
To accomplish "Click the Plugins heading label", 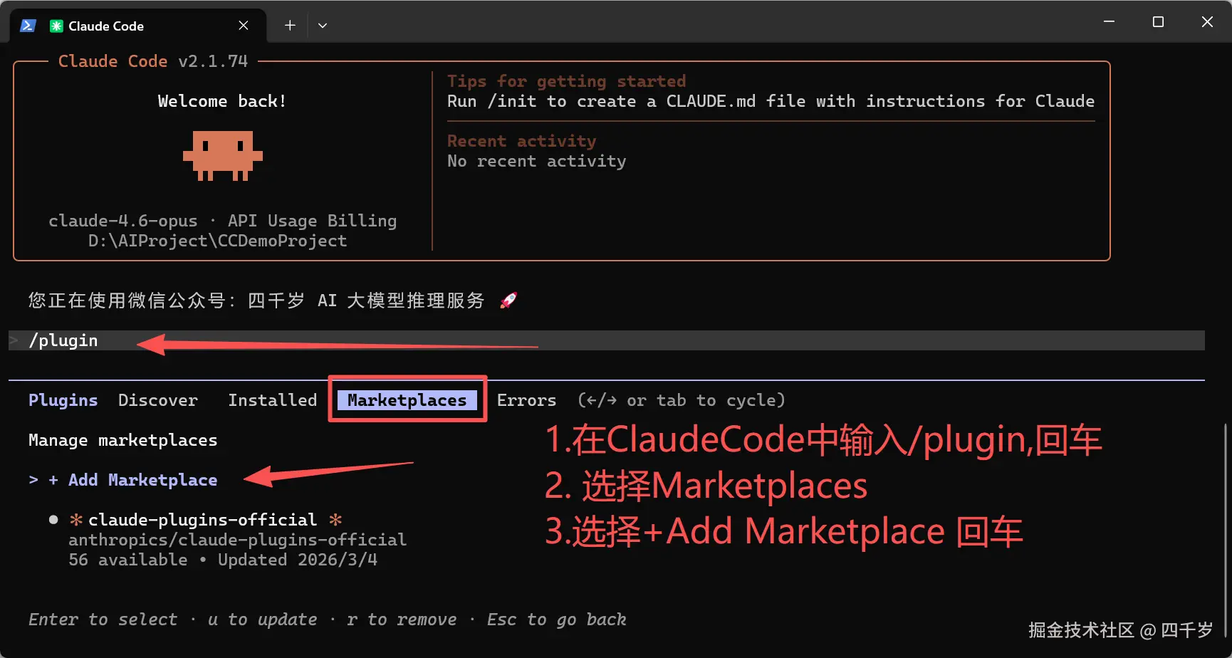I will (x=63, y=400).
